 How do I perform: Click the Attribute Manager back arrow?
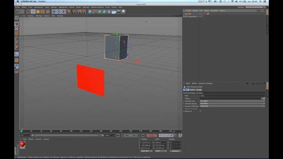(x=247, y=83)
